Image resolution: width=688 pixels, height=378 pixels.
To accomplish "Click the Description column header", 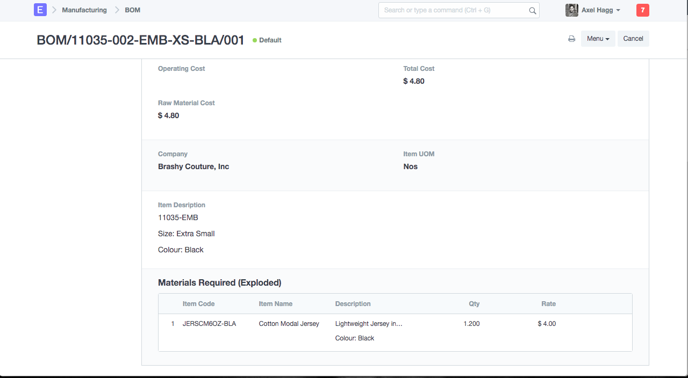I will coord(353,304).
